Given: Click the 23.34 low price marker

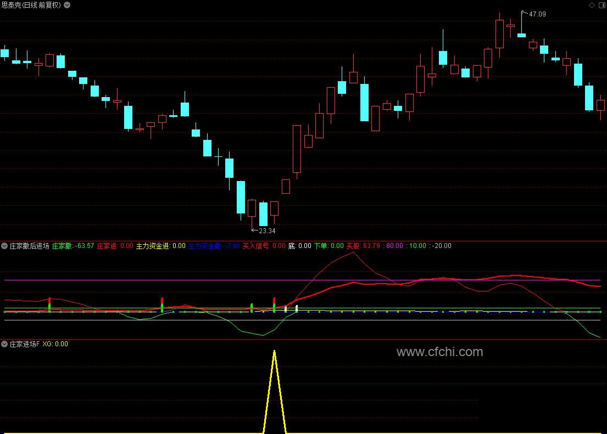Looking at the screenshot, I should click(267, 231).
